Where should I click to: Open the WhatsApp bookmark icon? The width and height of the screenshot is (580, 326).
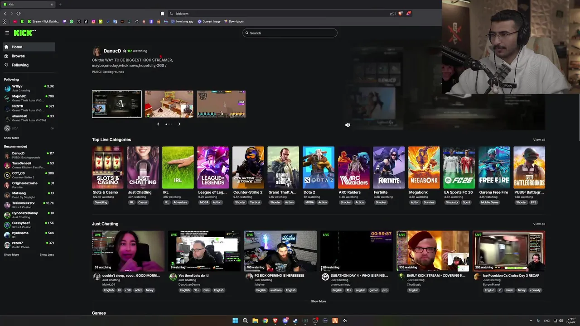click(x=72, y=21)
